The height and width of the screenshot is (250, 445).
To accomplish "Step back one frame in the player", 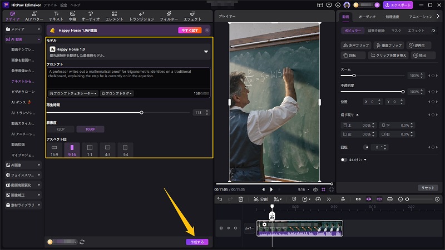I will tap(263, 189).
